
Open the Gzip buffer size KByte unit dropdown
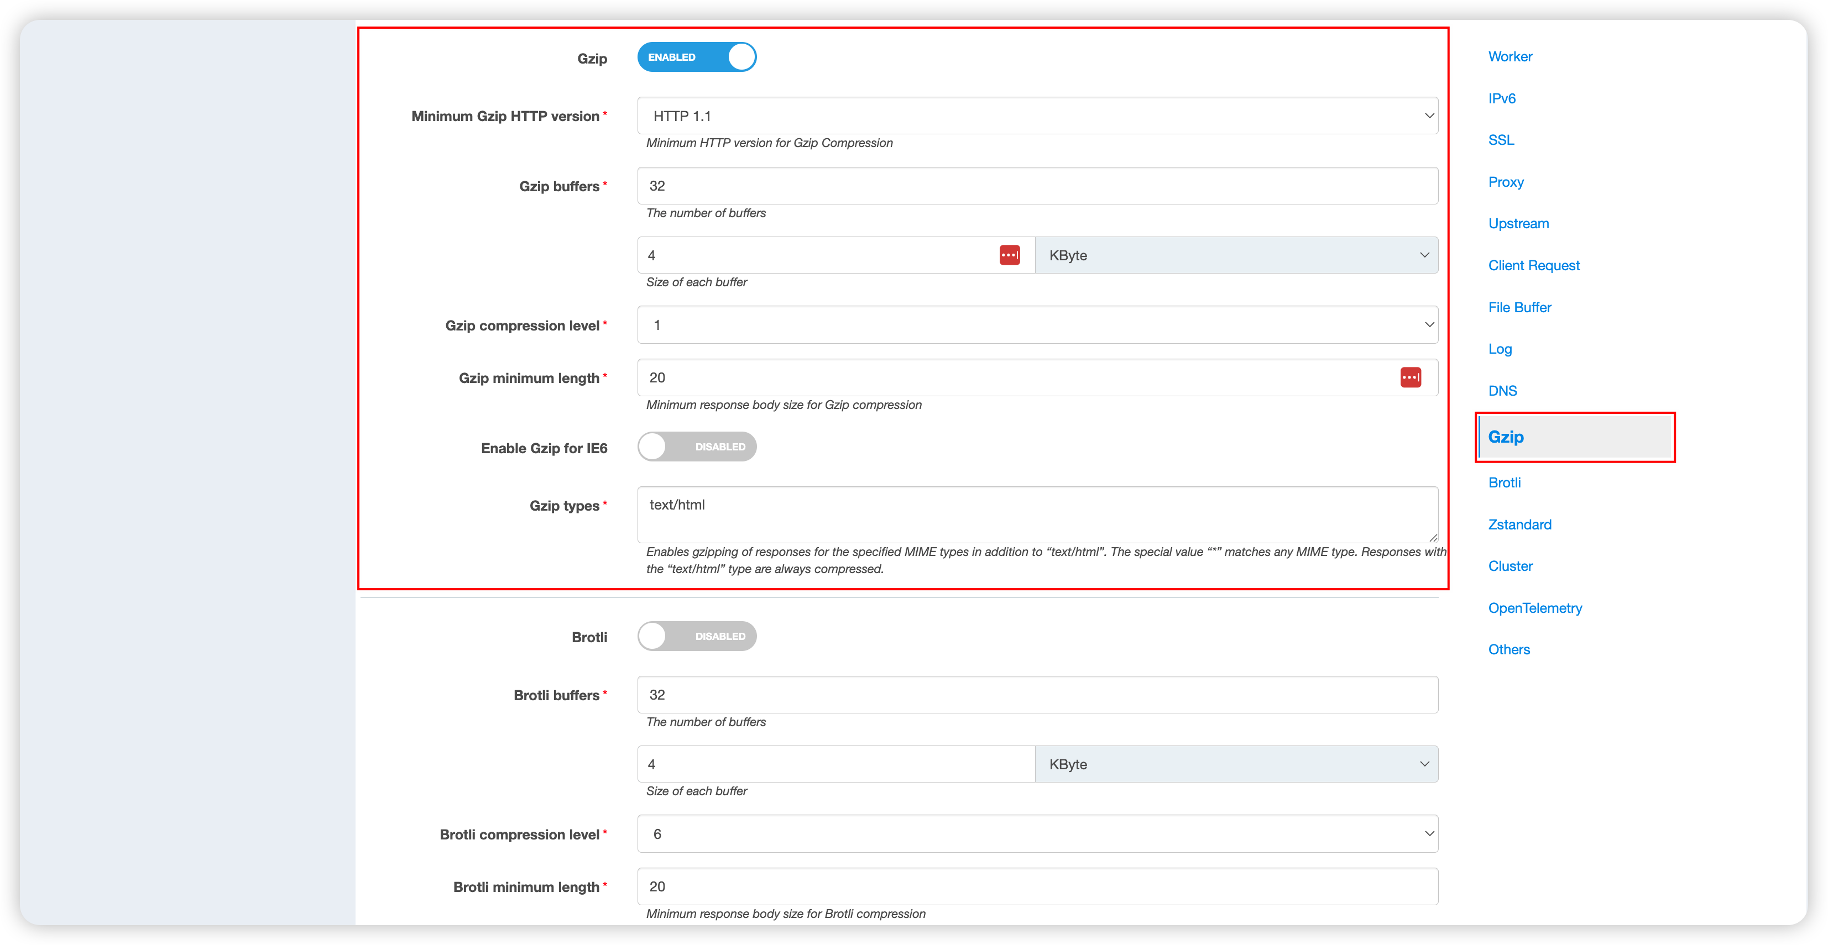pos(1236,255)
